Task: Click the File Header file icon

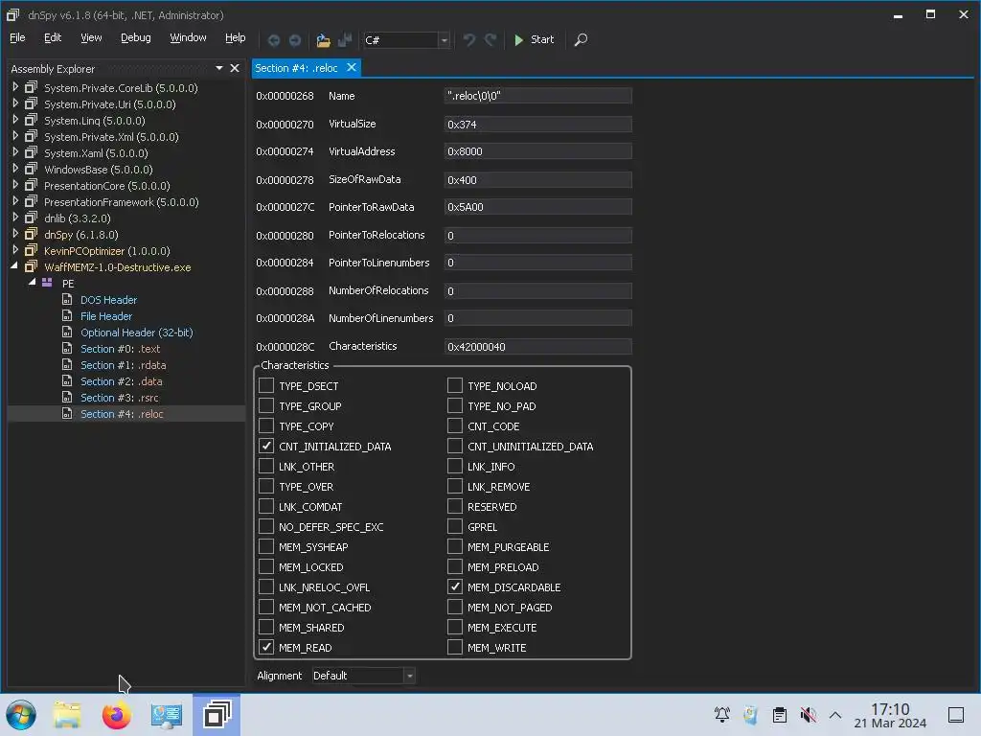Action: click(67, 315)
